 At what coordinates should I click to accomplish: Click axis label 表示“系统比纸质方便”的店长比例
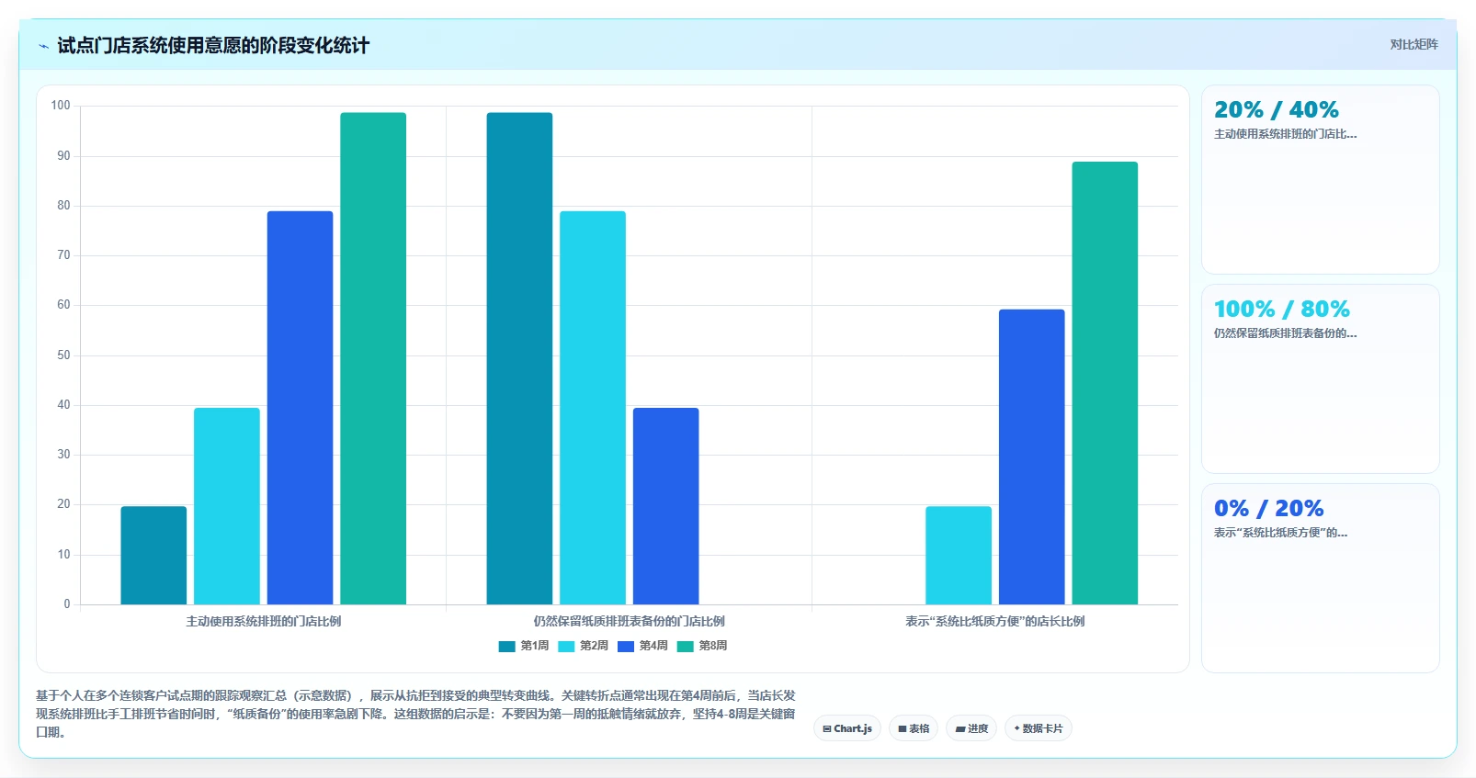995,622
